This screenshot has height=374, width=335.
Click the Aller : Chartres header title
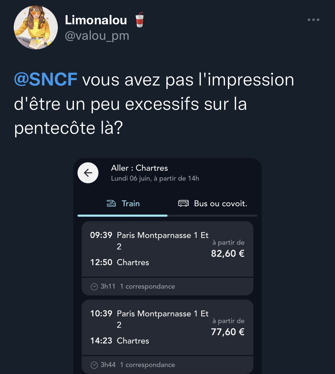coord(139,168)
